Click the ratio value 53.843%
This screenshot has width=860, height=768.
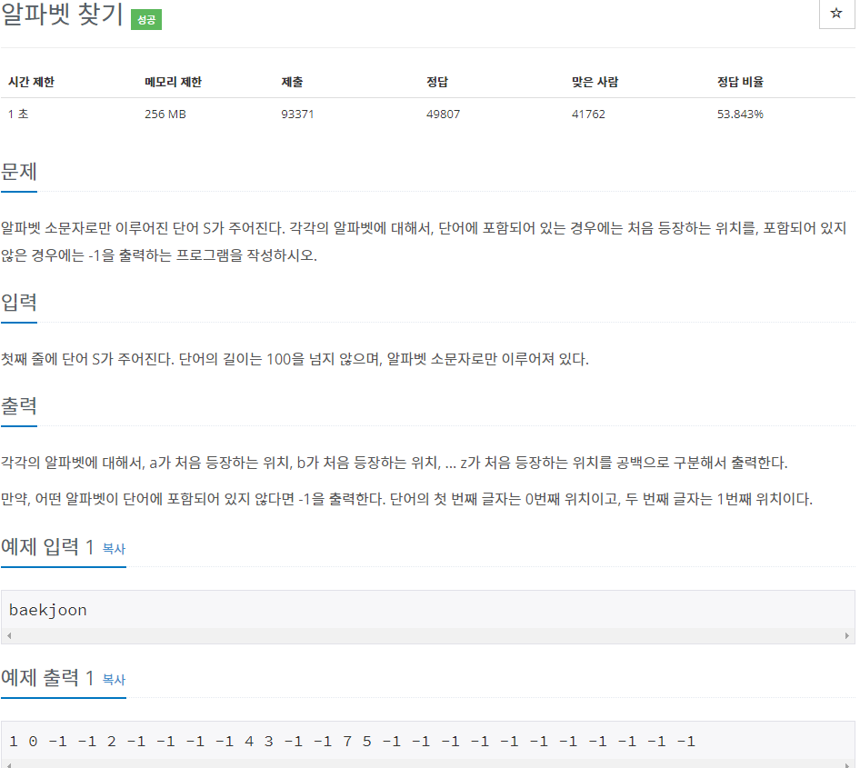[740, 114]
